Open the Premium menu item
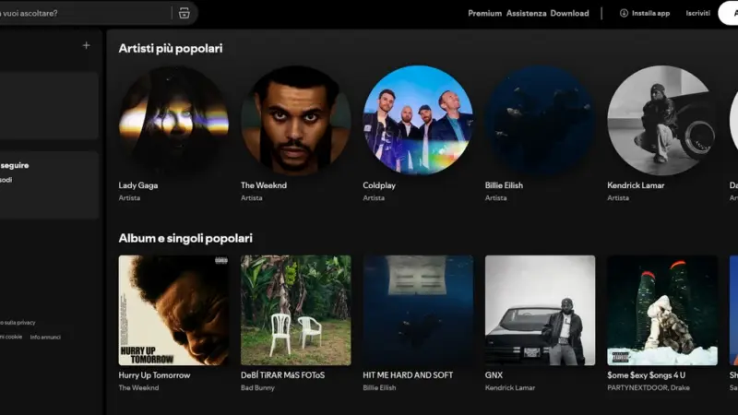The image size is (738, 415). click(x=484, y=13)
